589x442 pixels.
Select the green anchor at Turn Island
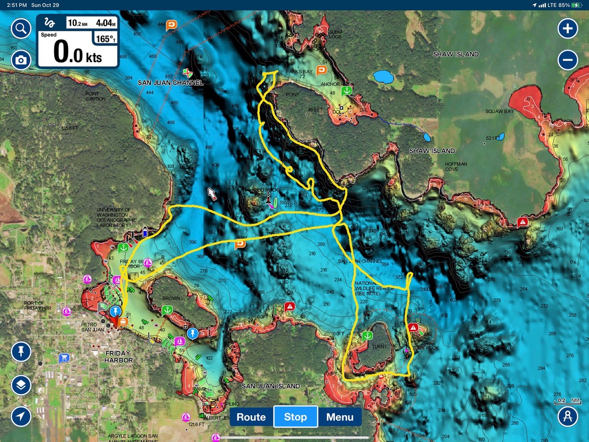[367, 336]
